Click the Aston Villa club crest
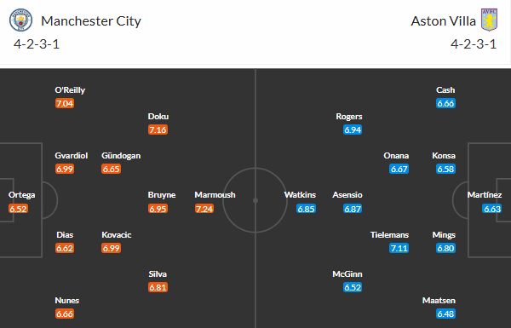This screenshot has width=511, height=328. (x=489, y=20)
